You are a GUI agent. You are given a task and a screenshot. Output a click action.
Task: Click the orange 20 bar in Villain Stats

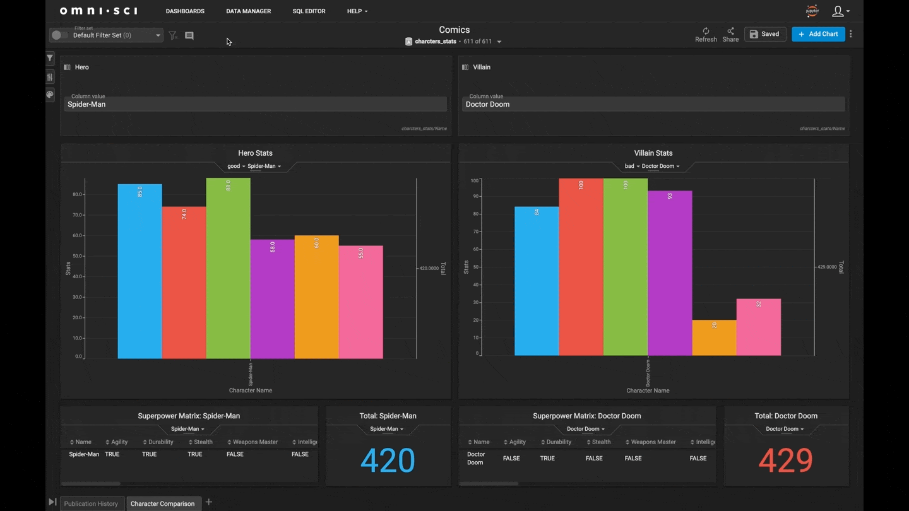click(714, 338)
